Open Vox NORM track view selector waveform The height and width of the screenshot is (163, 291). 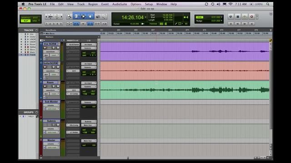tap(51, 52)
